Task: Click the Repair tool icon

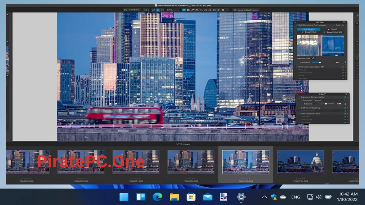Action: point(218,10)
